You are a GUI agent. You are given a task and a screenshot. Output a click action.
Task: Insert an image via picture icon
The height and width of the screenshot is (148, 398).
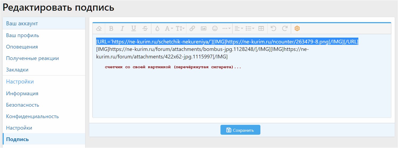coord(203,28)
